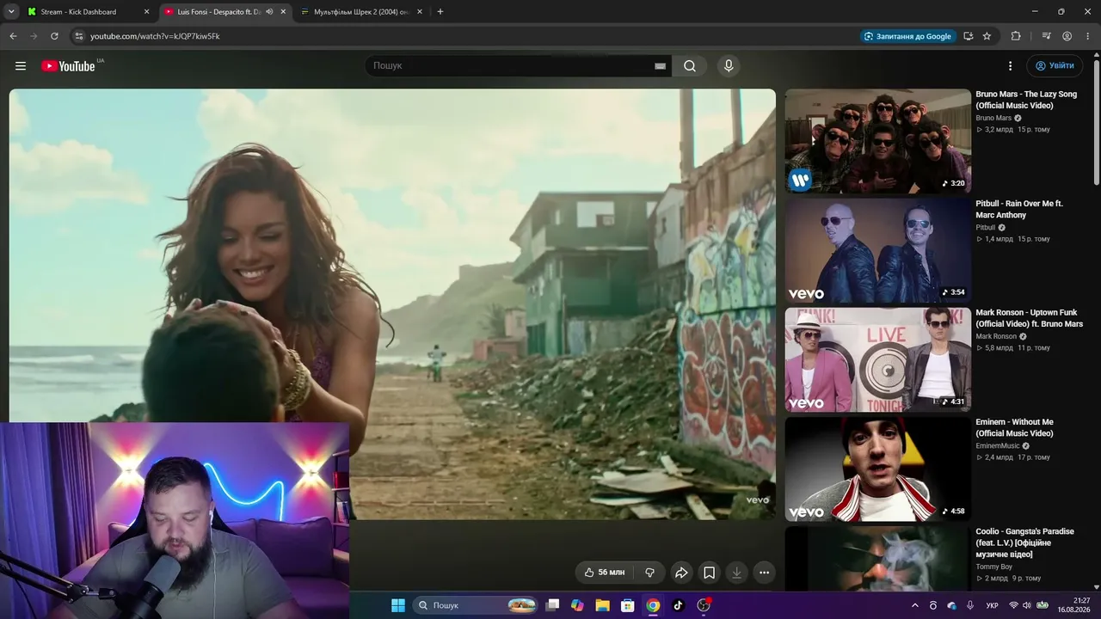Screen dimensions: 1101x619
Task: Go to the YouTube home logo
Action: tap(68, 66)
